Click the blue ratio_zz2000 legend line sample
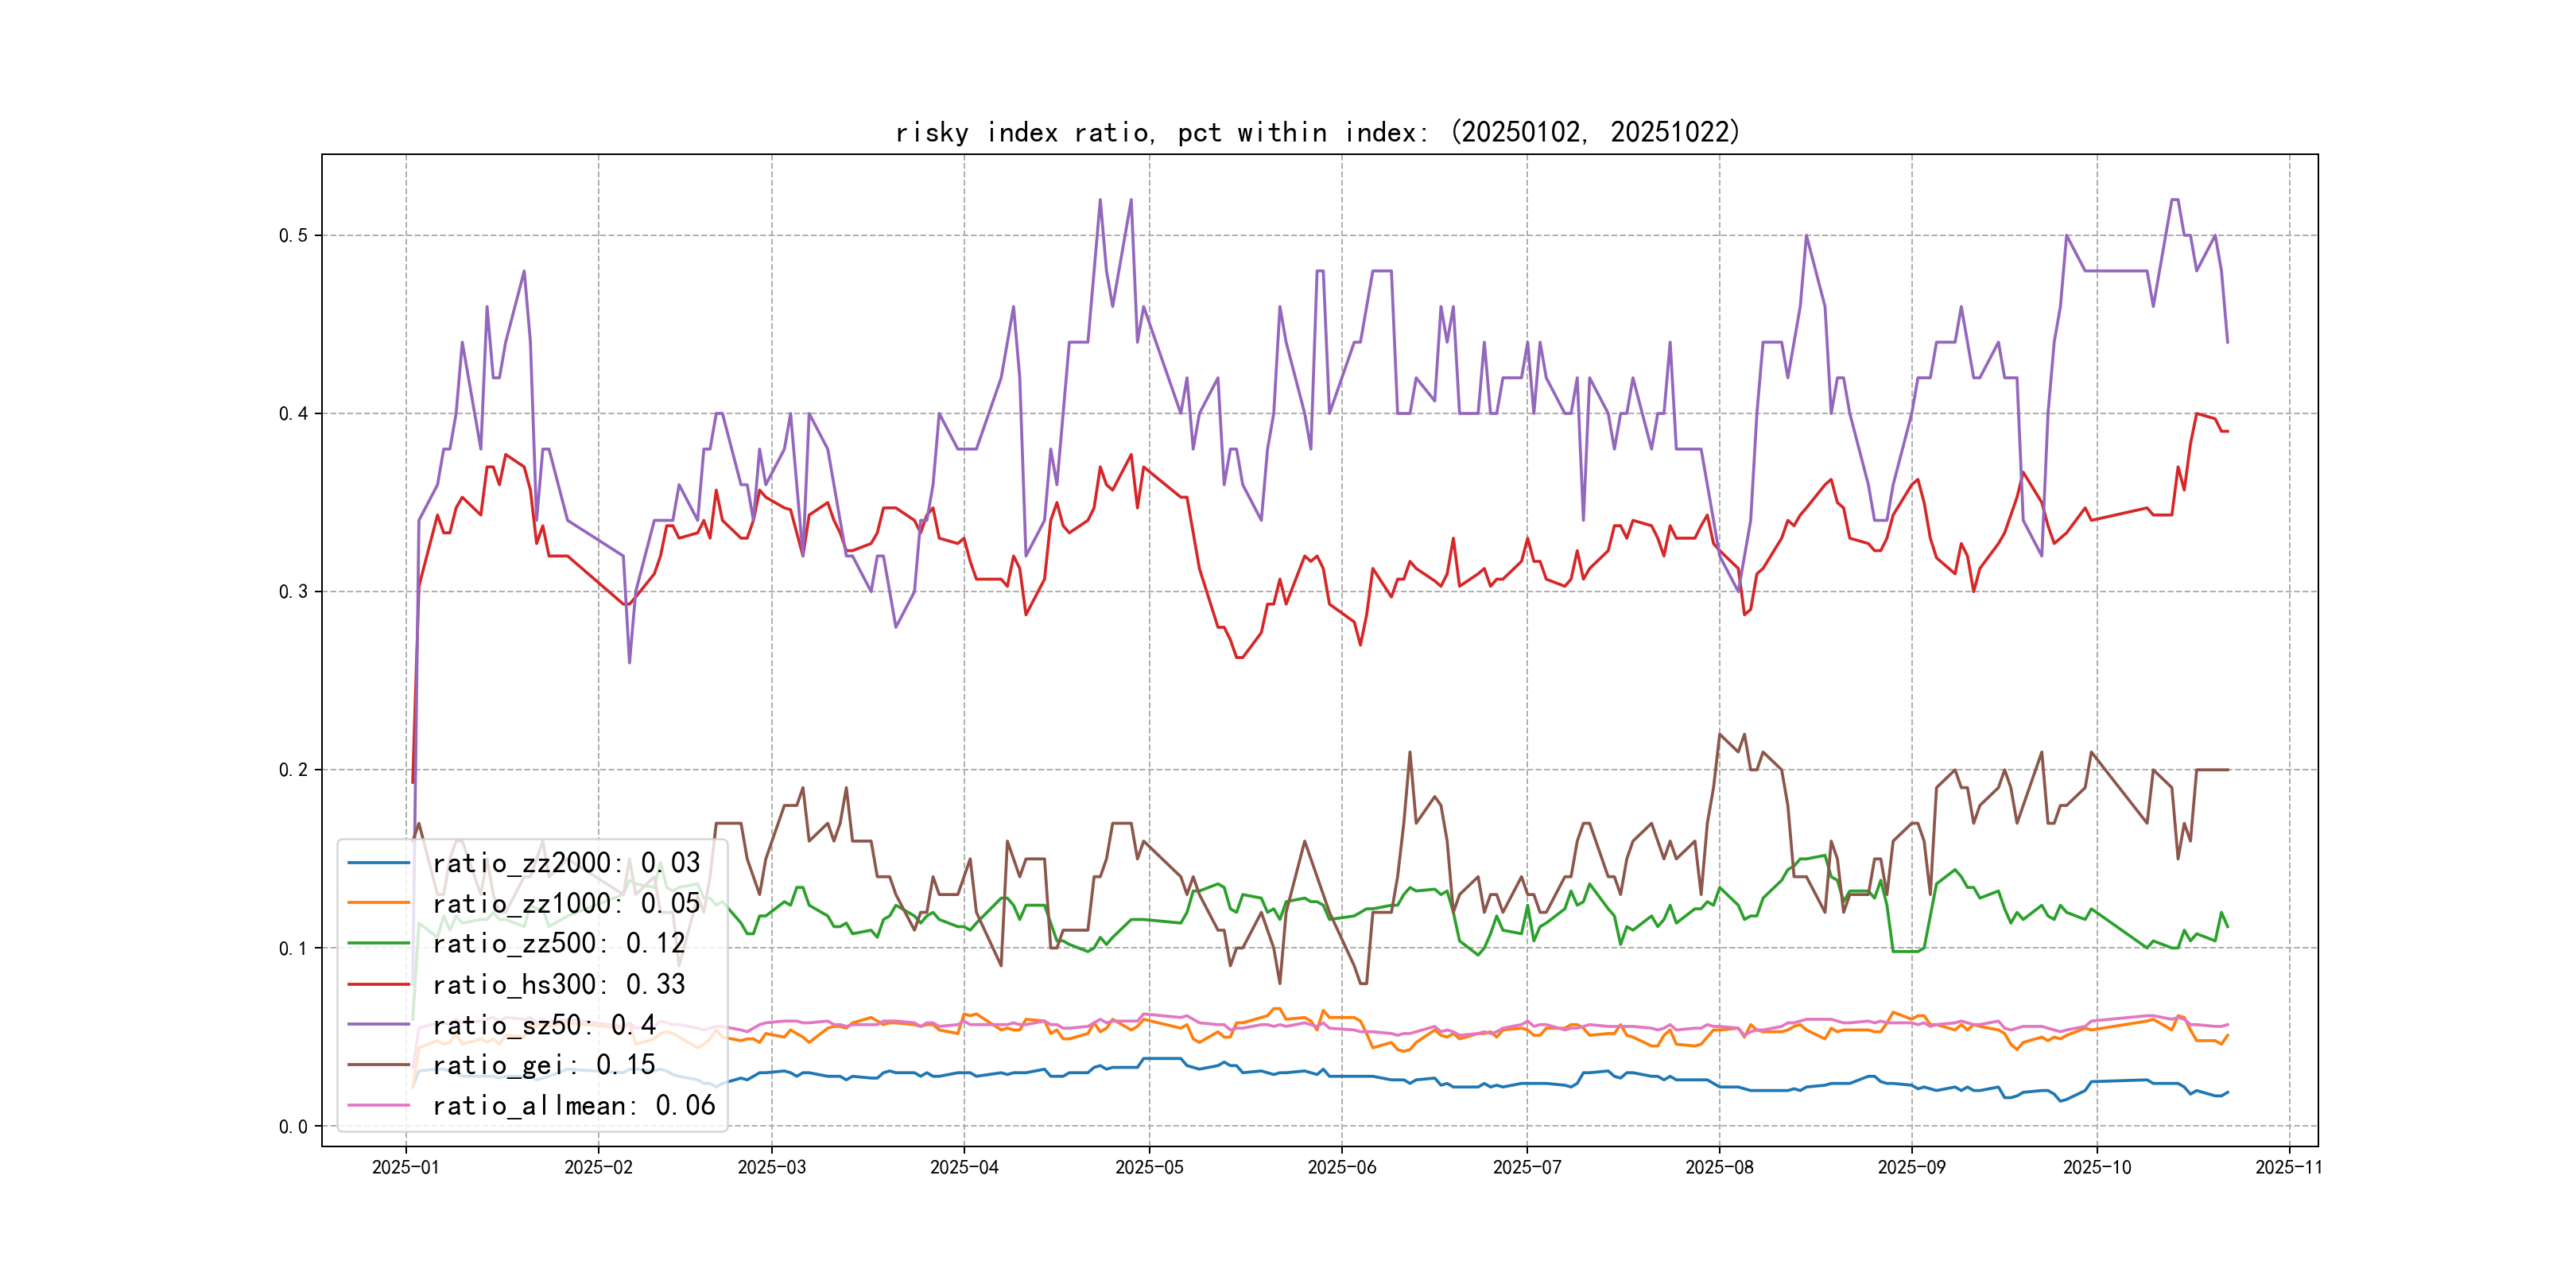2576x1288 pixels. point(378,862)
